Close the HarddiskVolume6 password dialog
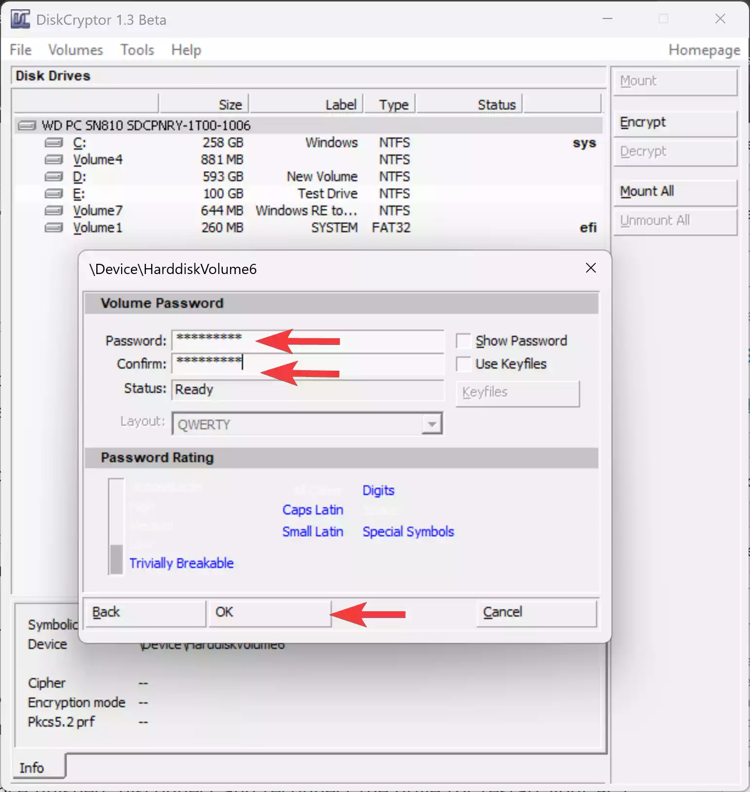The image size is (750, 792). (x=591, y=268)
